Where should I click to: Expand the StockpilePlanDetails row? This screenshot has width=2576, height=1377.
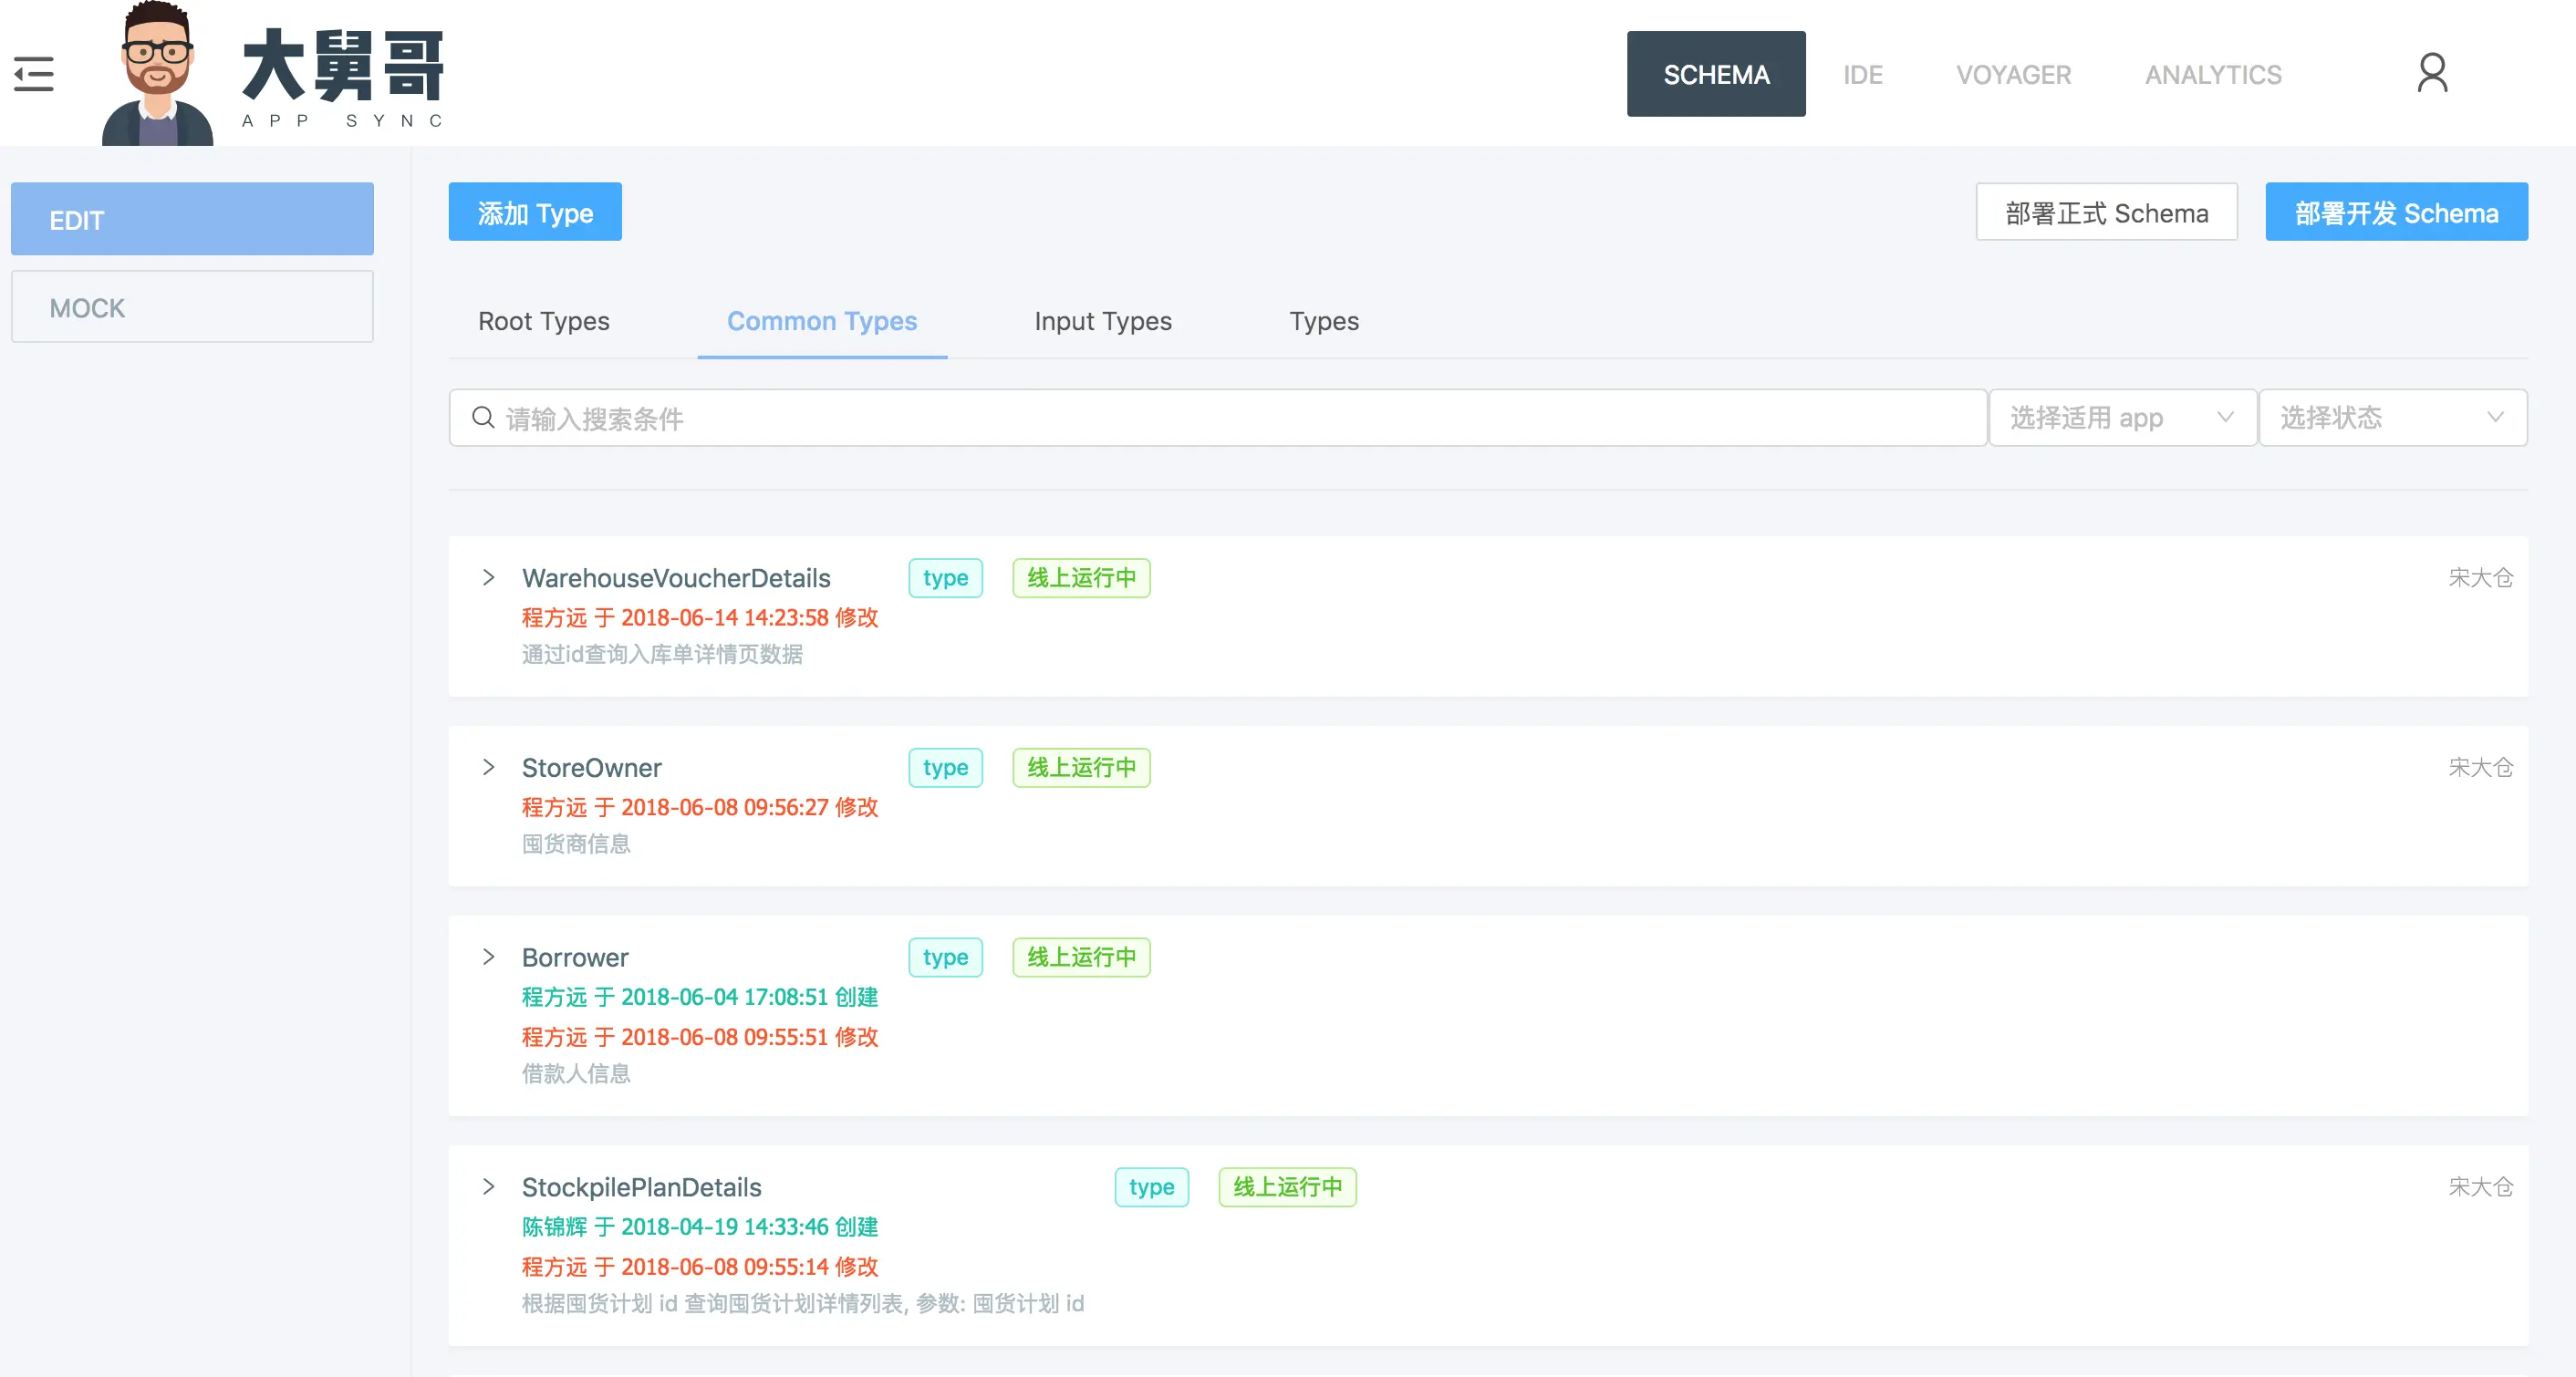(x=489, y=1188)
